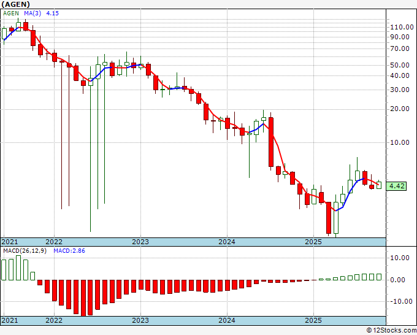Image resolution: width=417 pixels, height=335 pixels.
Task: Click the 90.00 price axis label
Action: [400, 37]
